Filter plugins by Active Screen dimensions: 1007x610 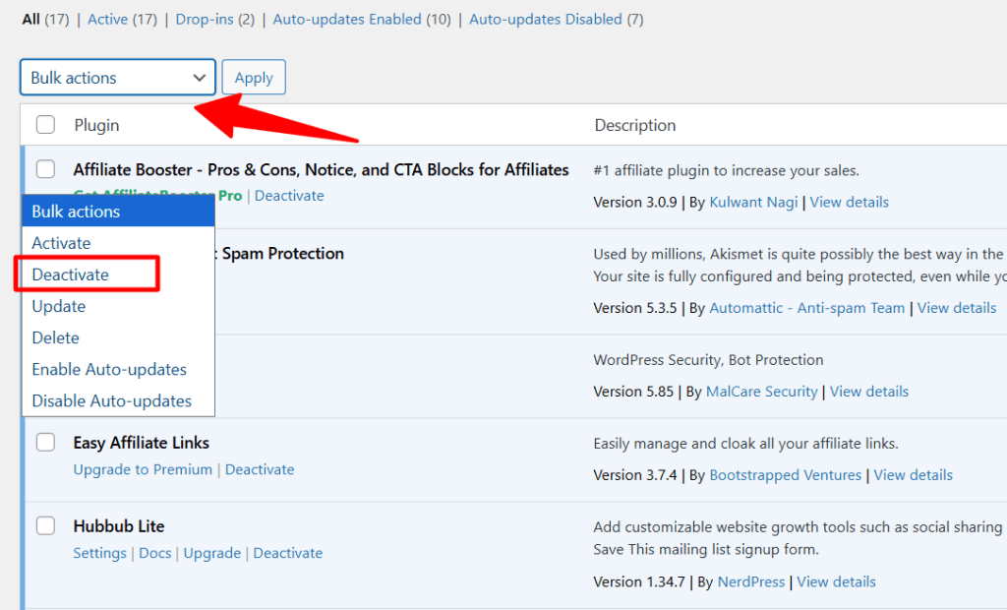point(107,20)
